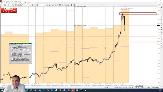This screenshot has height=92, width=163.
Task: Open the Strategy Tester icon
Action: [18, 5]
